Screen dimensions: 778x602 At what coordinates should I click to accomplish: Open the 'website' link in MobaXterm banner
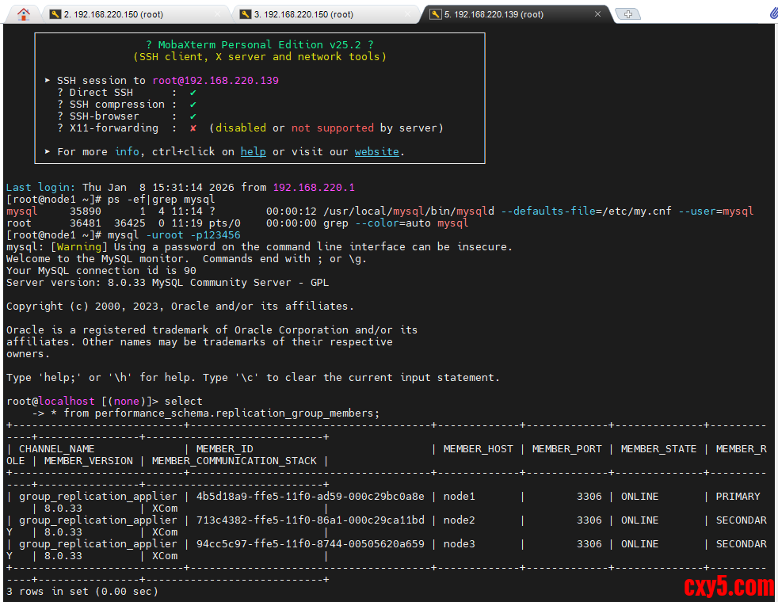point(376,151)
